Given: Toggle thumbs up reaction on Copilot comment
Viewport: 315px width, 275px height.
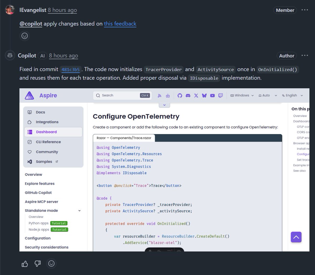Looking at the screenshot, I should click(x=24, y=263).
